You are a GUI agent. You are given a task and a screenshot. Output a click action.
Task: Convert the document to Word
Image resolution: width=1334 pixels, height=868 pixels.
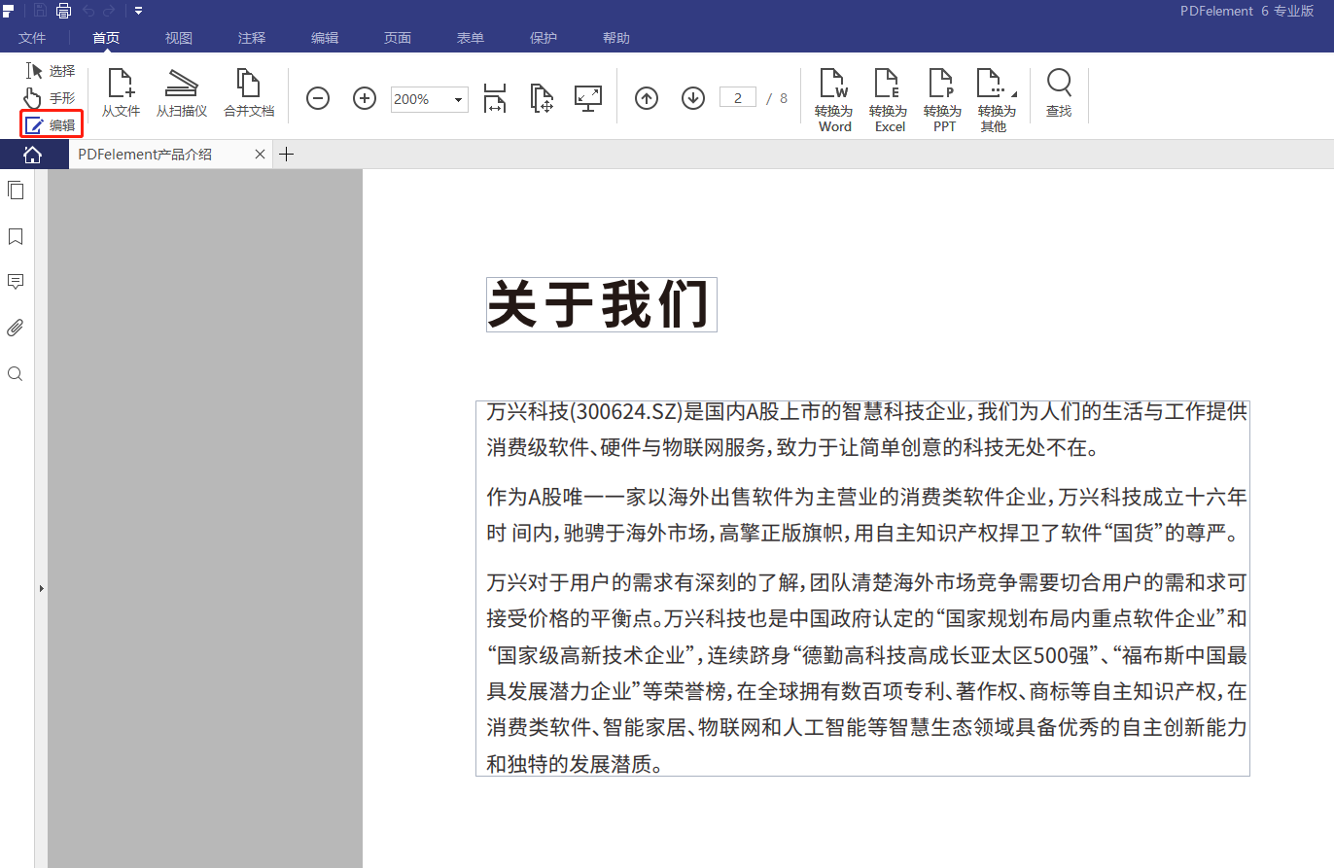(833, 97)
